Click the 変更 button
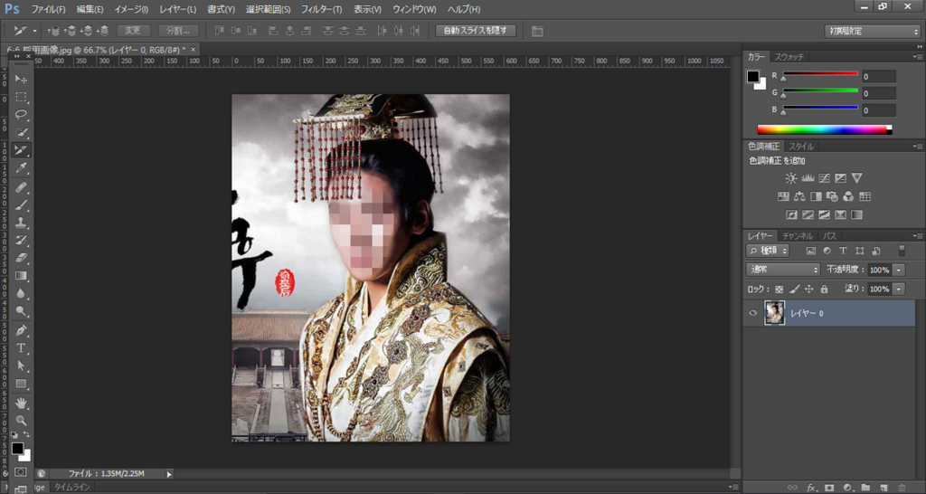Screen dimensions: 926x494 (133, 31)
